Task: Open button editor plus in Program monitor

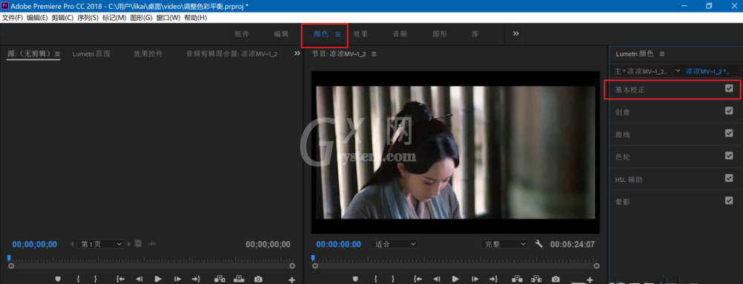Action: coord(589,280)
